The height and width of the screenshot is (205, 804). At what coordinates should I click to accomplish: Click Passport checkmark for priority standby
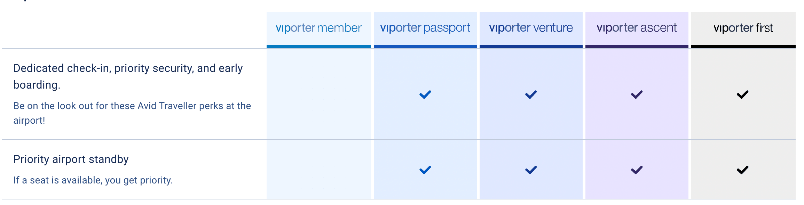pyautogui.click(x=425, y=170)
